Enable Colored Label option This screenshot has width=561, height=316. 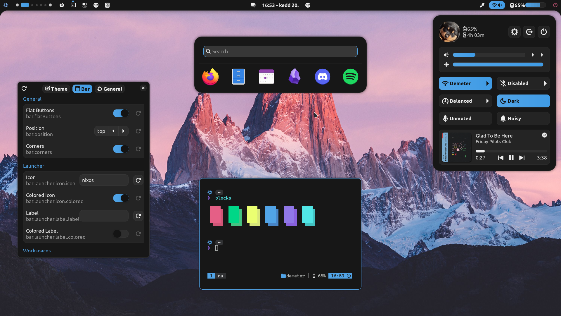pos(121,234)
